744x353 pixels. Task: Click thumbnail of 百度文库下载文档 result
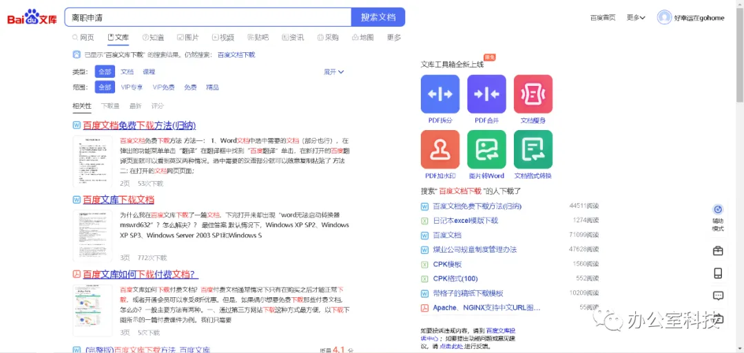[92, 236]
